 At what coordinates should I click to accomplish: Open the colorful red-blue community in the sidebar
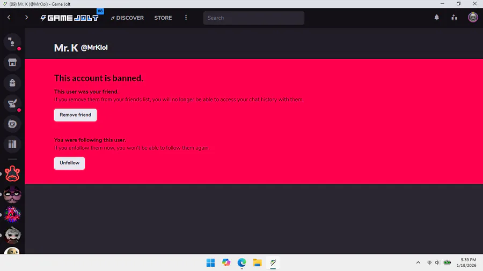(12, 215)
